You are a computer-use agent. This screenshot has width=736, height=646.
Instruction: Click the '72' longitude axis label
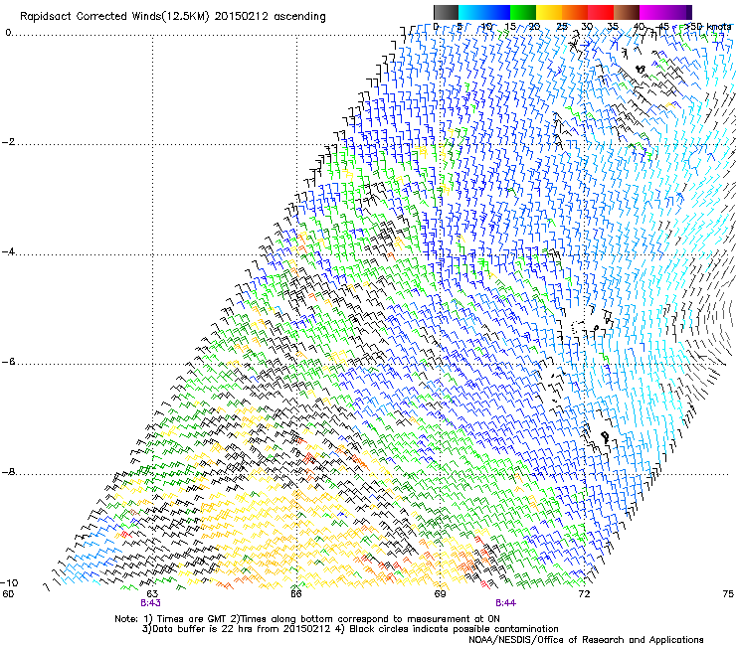[584, 594]
